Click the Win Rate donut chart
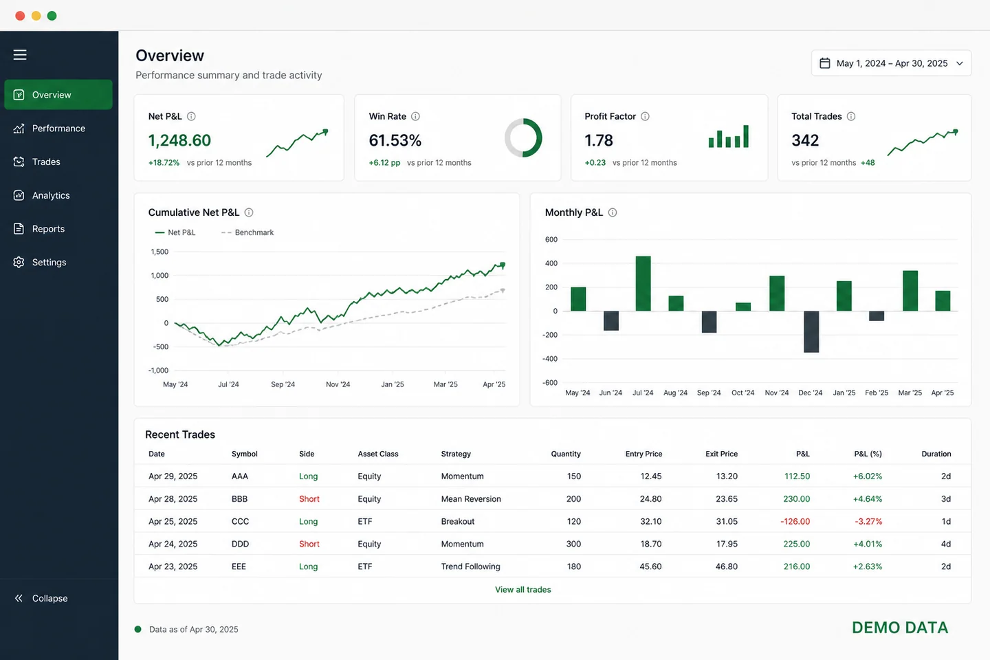The image size is (990, 660). (x=523, y=138)
